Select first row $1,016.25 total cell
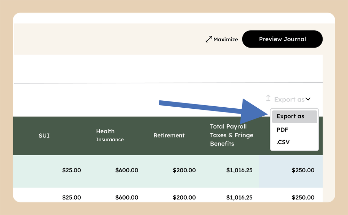The image size is (348, 215). pyautogui.click(x=239, y=170)
